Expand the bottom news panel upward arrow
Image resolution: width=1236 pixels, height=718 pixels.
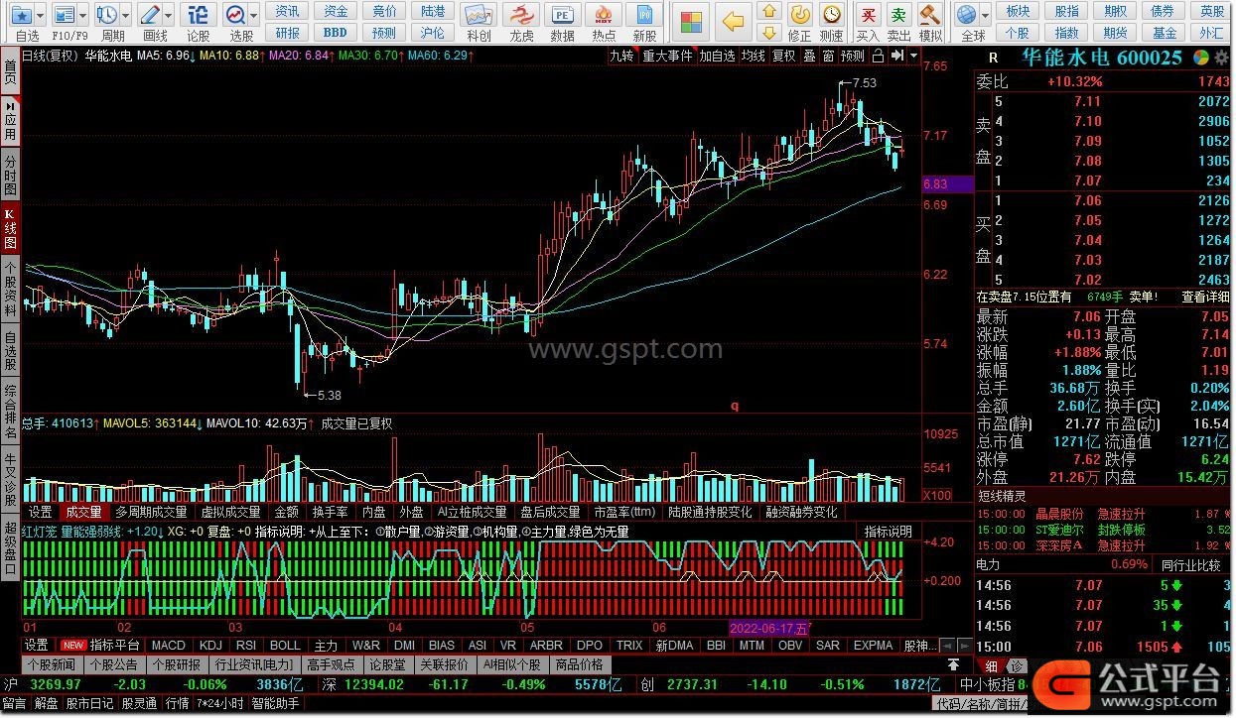953,664
